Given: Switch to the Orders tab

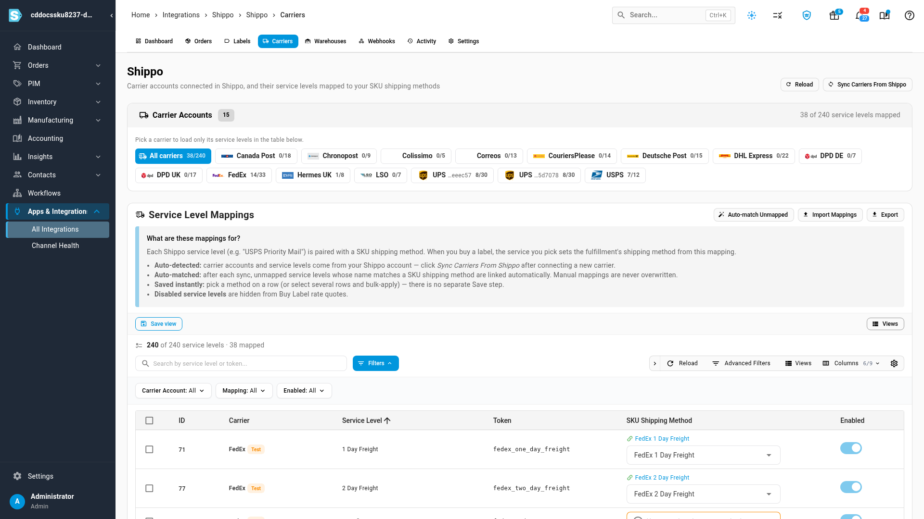Looking at the screenshot, I should pyautogui.click(x=198, y=41).
